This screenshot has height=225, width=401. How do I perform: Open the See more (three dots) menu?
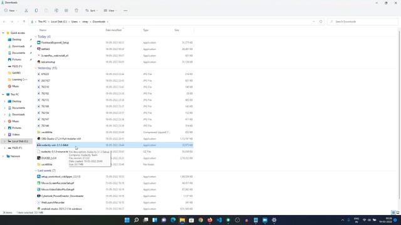[x=125, y=11]
